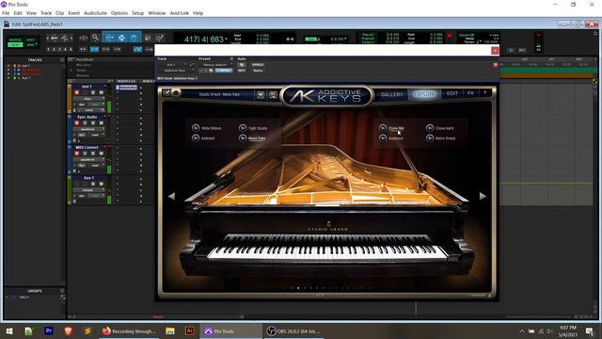Open the Setup menu
602x339 pixels.
137,13
